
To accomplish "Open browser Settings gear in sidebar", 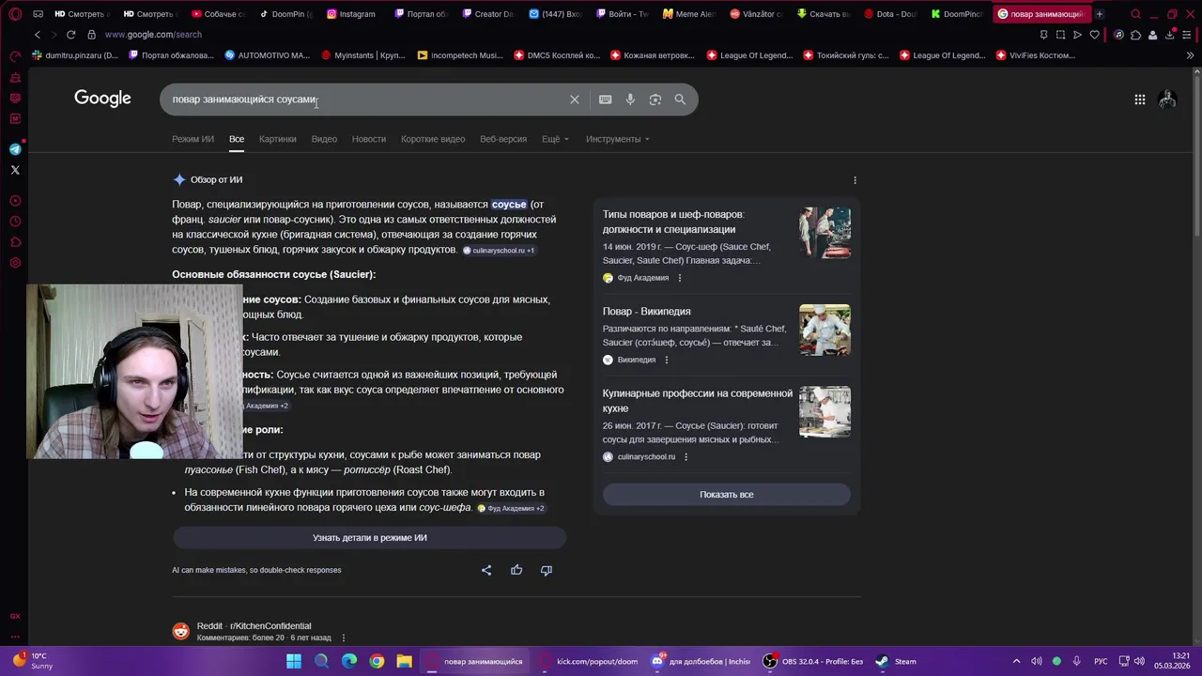I will pyautogui.click(x=15, y=263).
